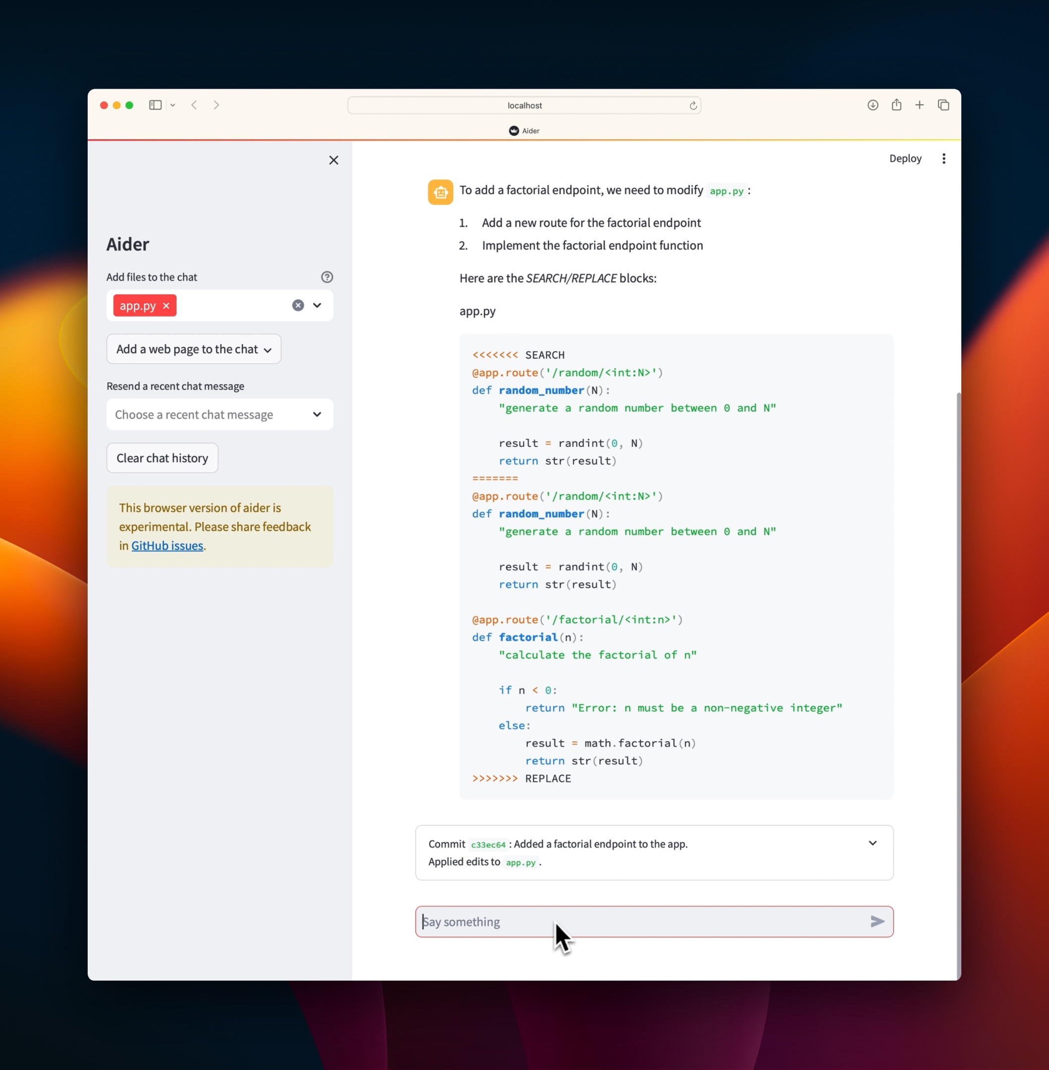The image size is (1049, 1070).
Task: Click Clear chat history button
Action: [162, 458]
